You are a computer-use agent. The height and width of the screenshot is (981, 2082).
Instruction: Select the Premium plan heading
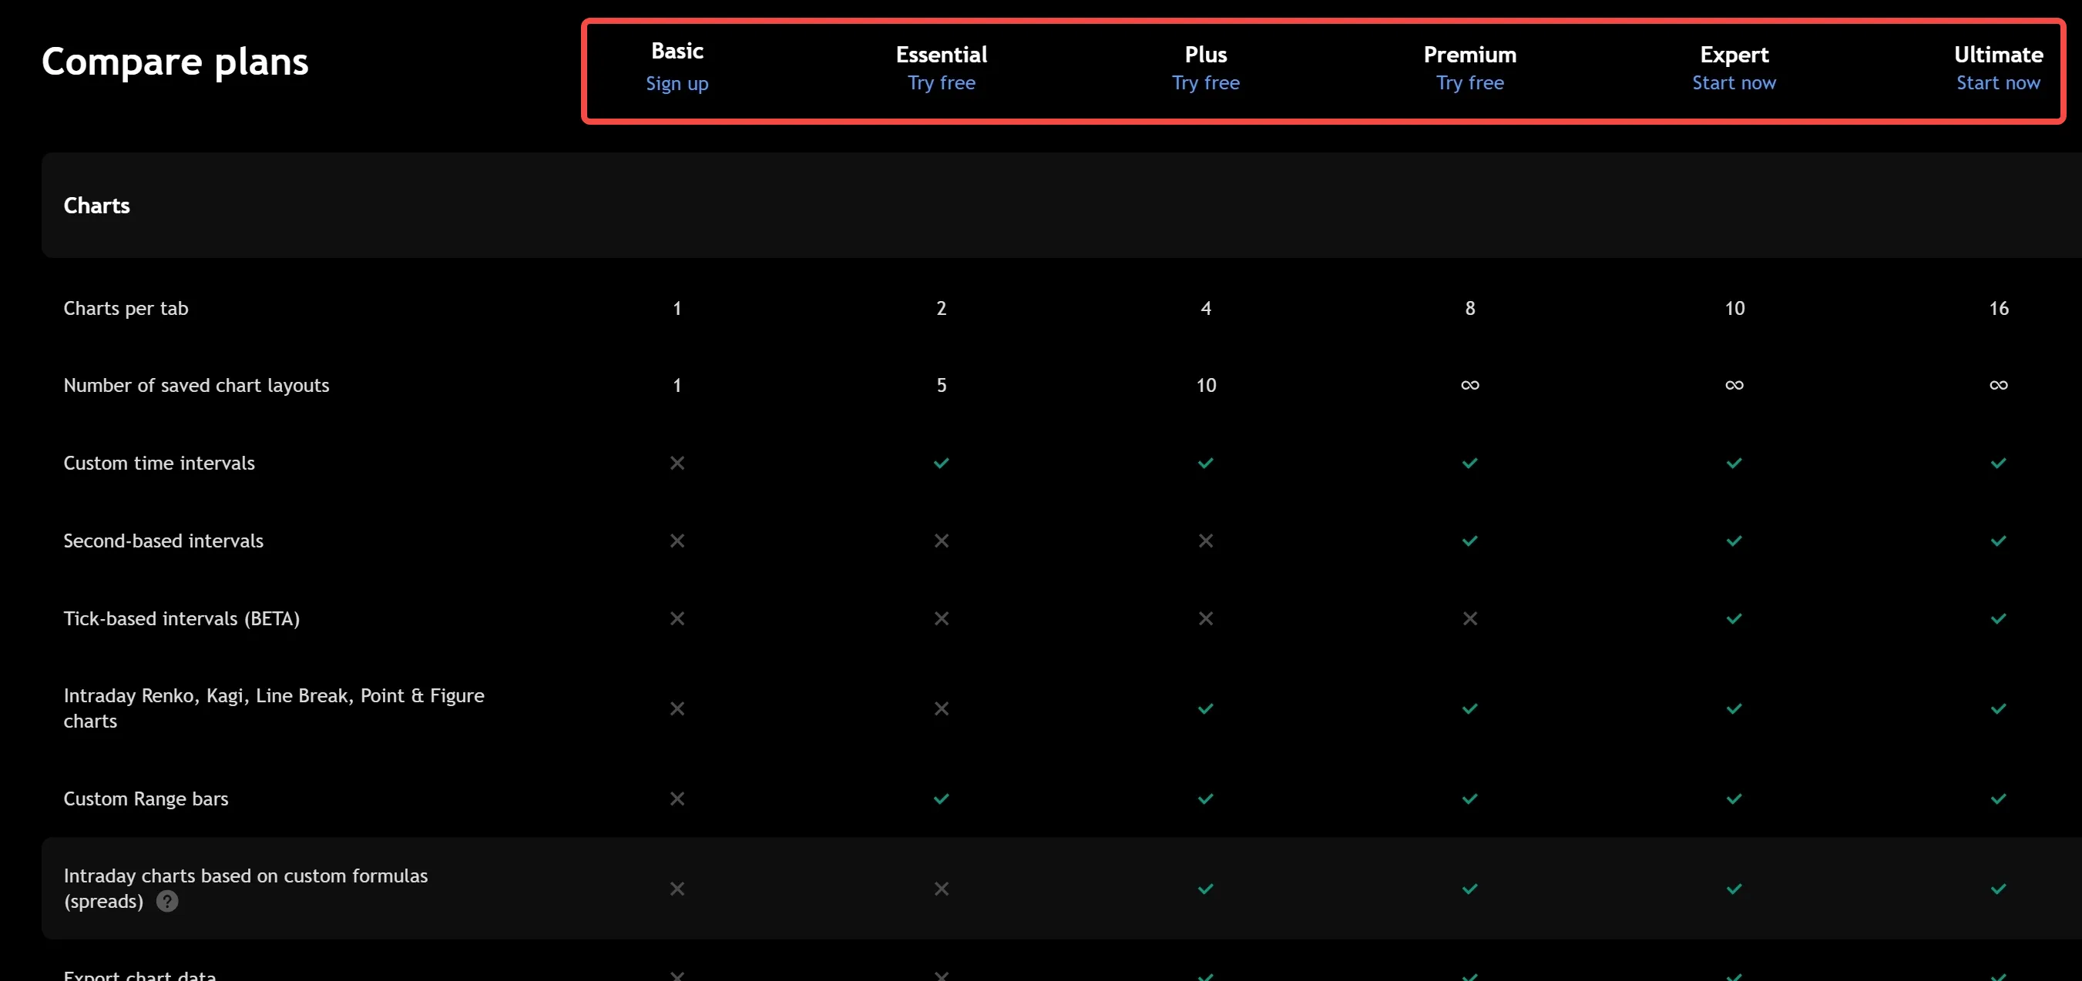coord(1469,54)
